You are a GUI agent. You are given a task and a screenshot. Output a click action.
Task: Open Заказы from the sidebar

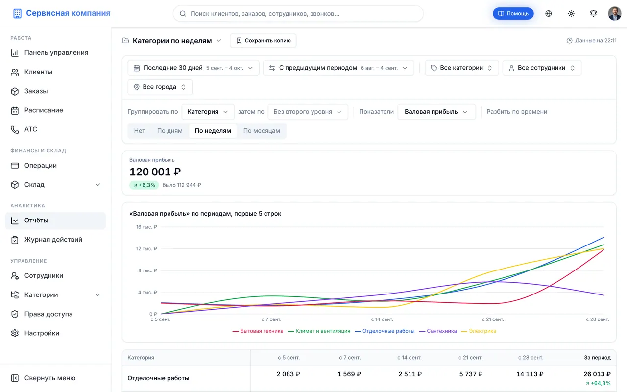coord(56,91)
